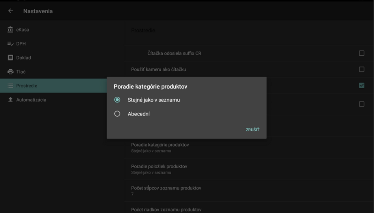
Task: Click the back arrow next to Nastavenia
Action: [10, 11]
